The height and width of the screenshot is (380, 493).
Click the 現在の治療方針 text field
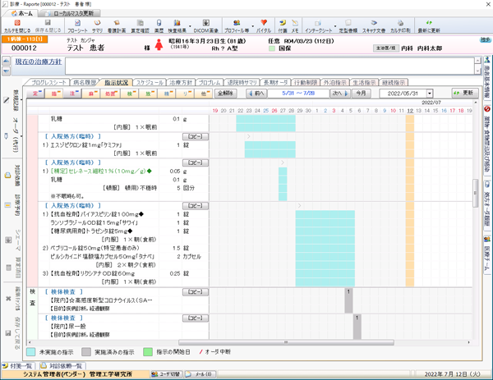[270, 66]
